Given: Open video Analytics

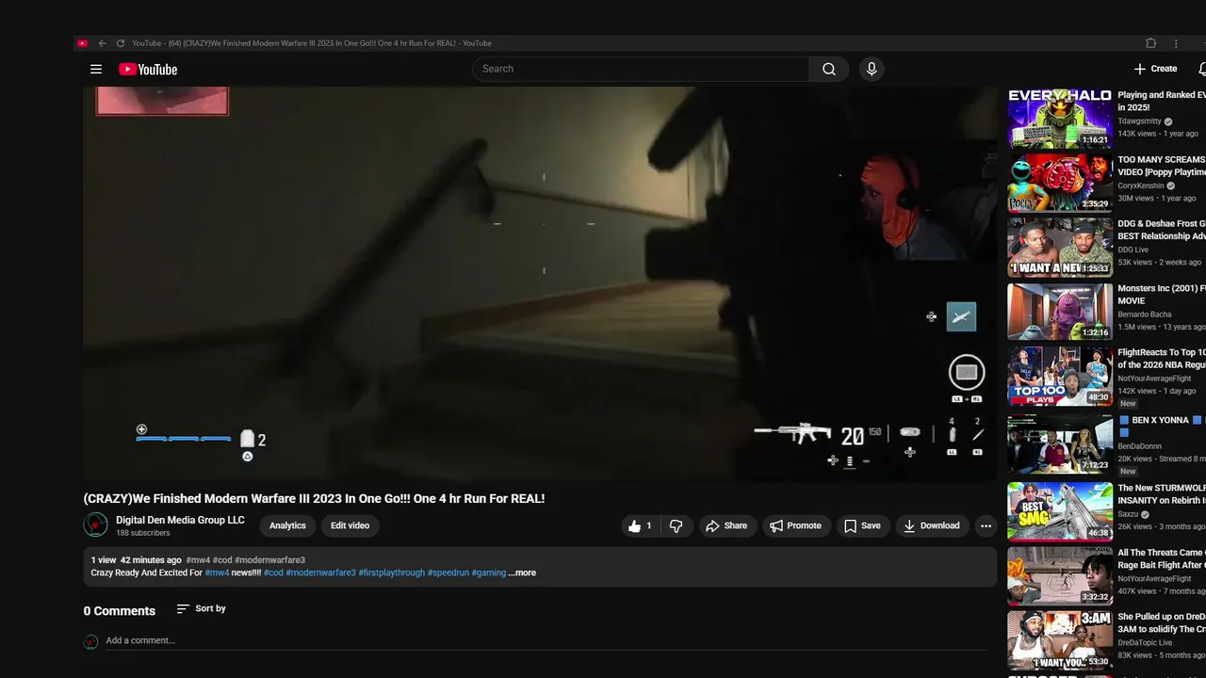Looking at the screenshot, I should tap(287, 526).
